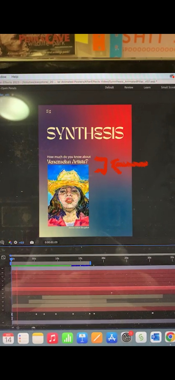Open Numbers from the Dock
This screenshot has height=380, width=175.
[x=67, y=338]
